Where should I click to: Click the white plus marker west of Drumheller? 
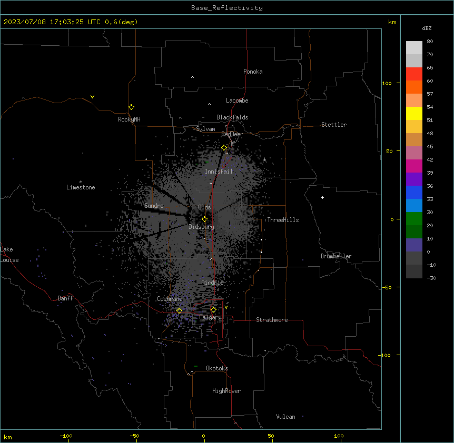(x=322, y=197)
